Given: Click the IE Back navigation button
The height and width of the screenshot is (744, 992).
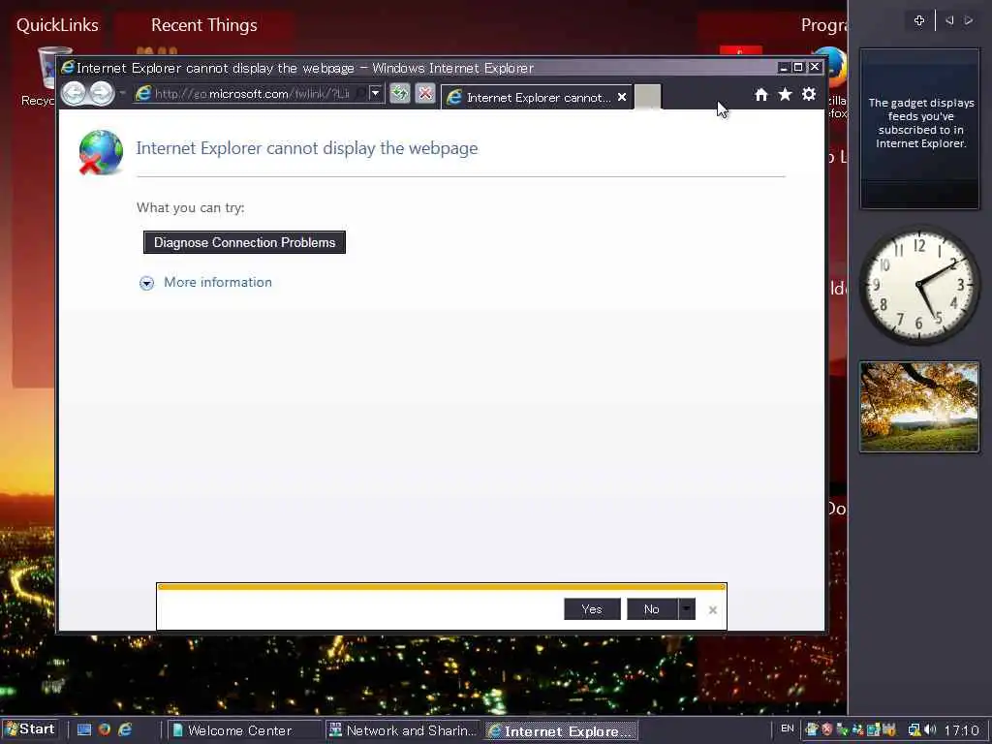Looking at the screenshot, I should pyautogui.click(x=74, y=94).
